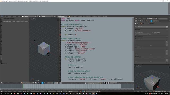Toggle syntax highlighting in the text editor

coord(108,83)
